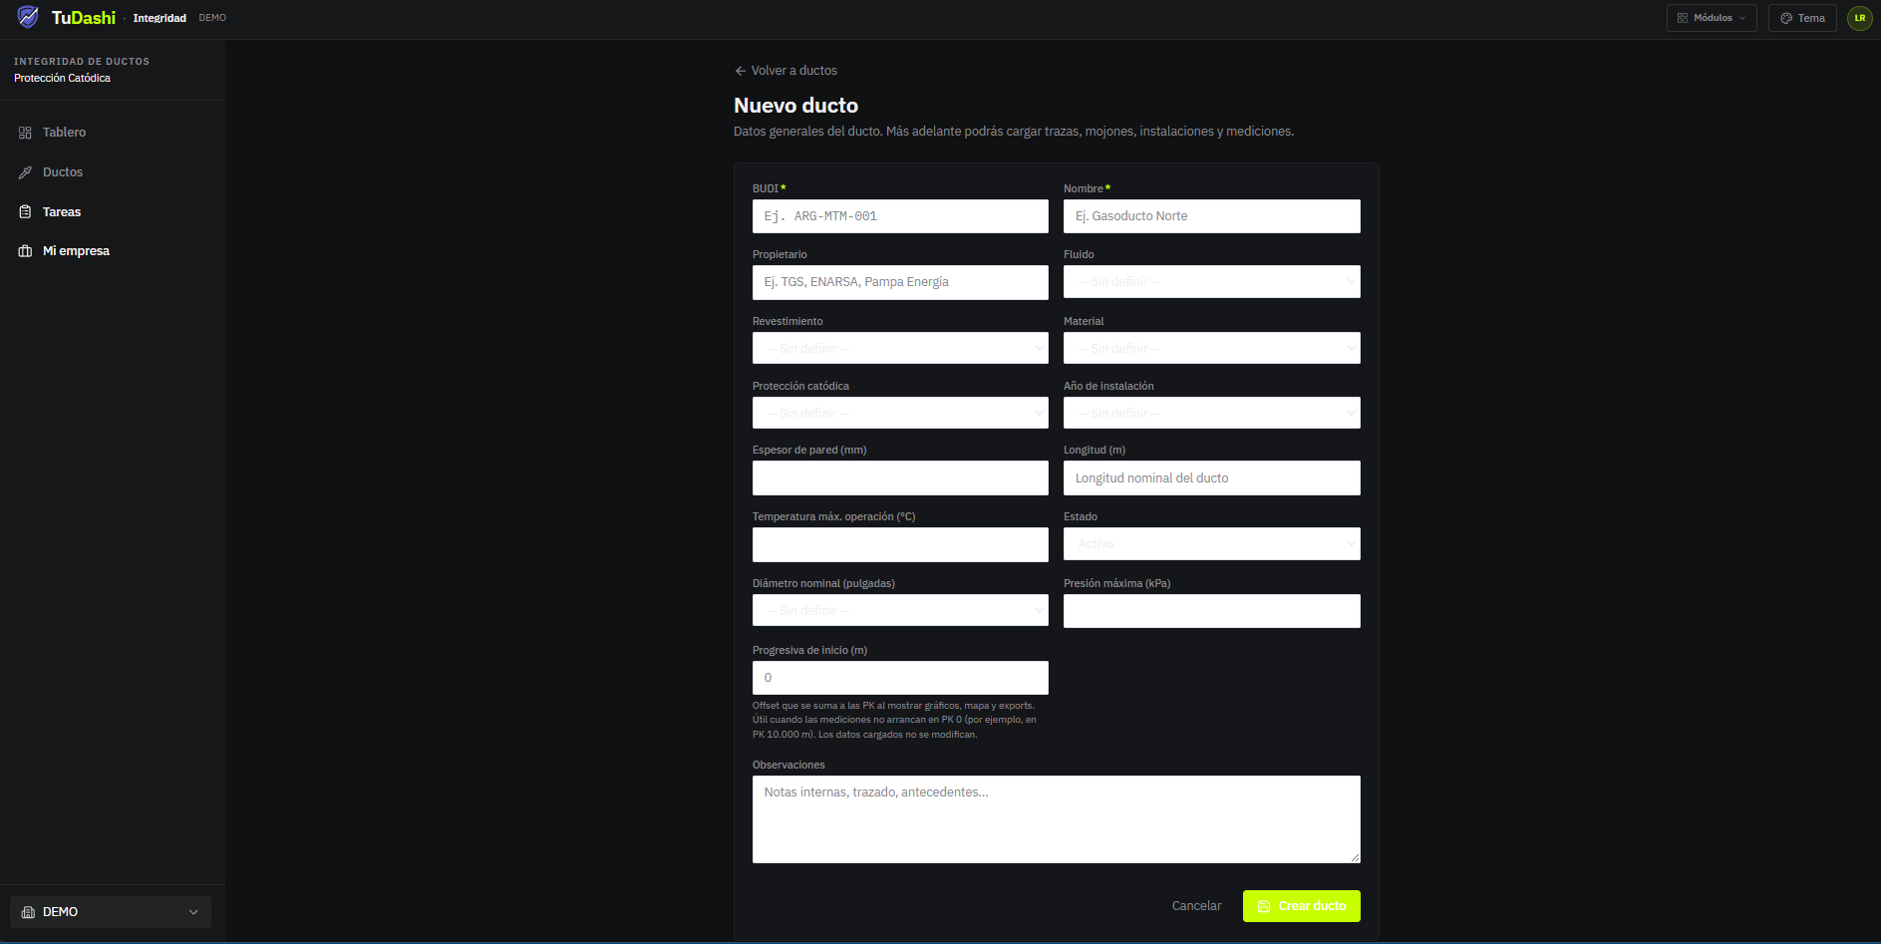Expand the DEMO company selector chevron
The width and height of the screenshot is (1881, 944).
[x=193, y=912]
